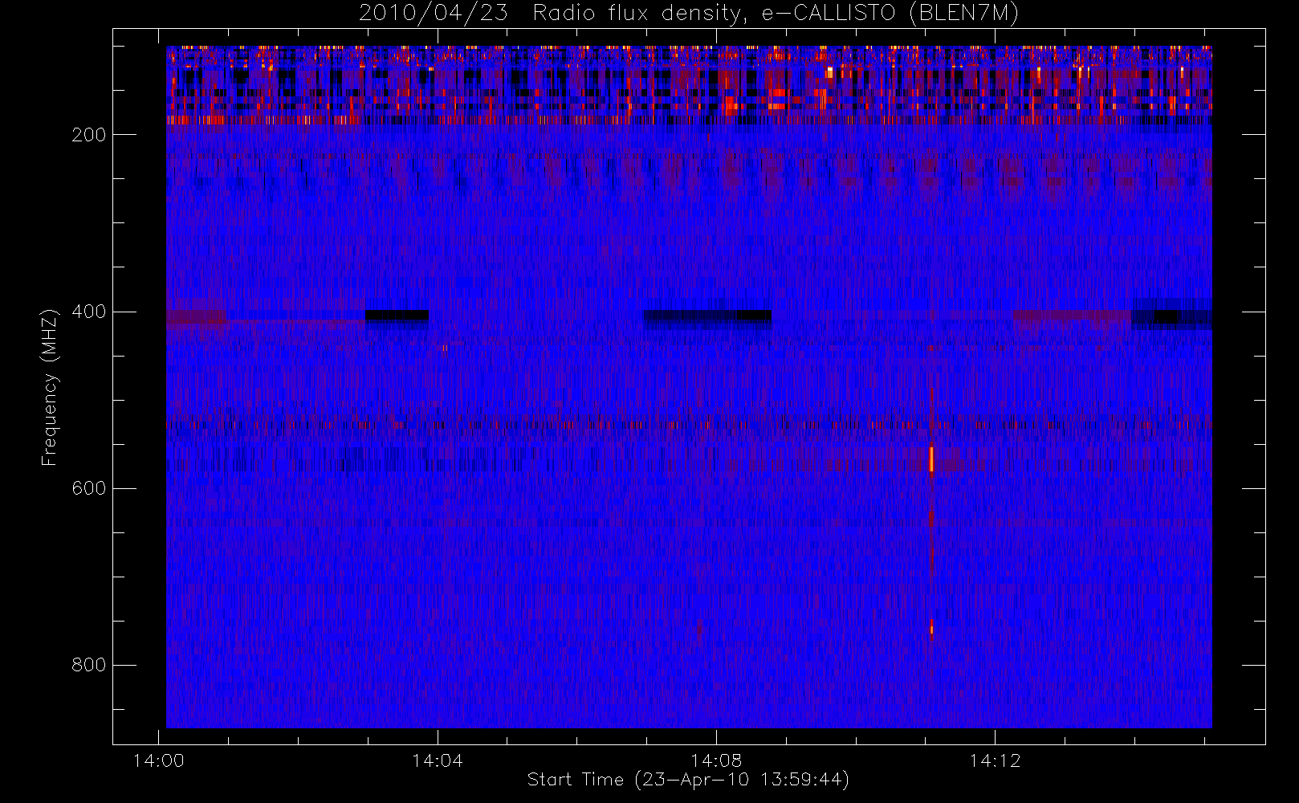The width and height of the screenshot is (1299, 803).
Task: Click the '14:04' time tick label
Action: pyautogui.click(x=438, y=760)
